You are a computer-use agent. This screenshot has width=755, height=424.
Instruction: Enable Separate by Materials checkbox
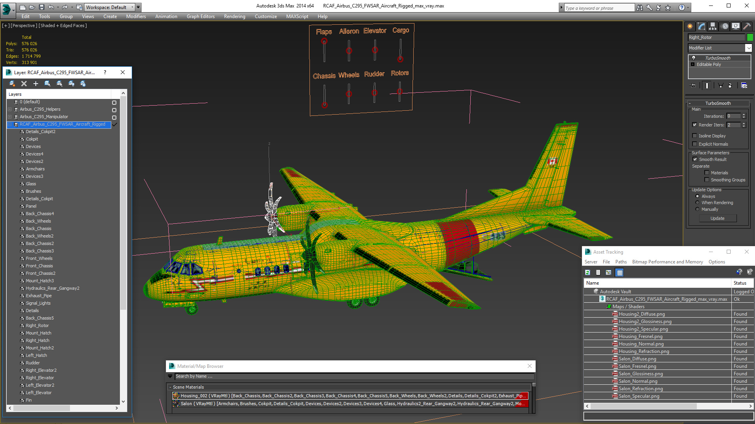pyautogui.click(x=707, y=173)
